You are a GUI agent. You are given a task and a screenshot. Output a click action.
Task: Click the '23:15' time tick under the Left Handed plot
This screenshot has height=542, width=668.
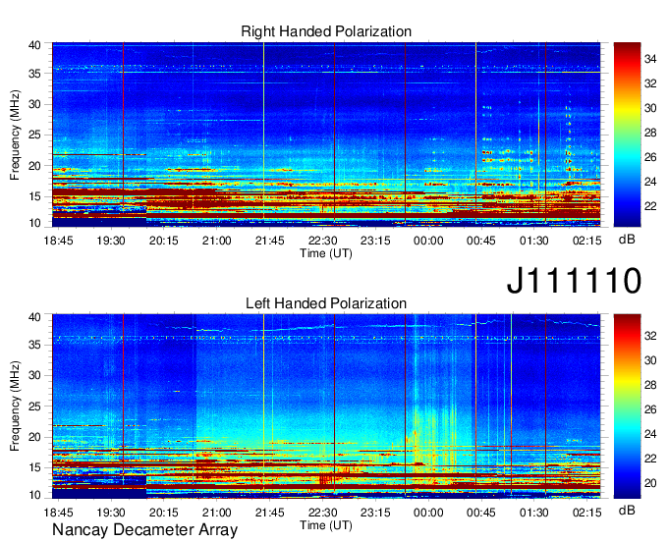(375, 513)
